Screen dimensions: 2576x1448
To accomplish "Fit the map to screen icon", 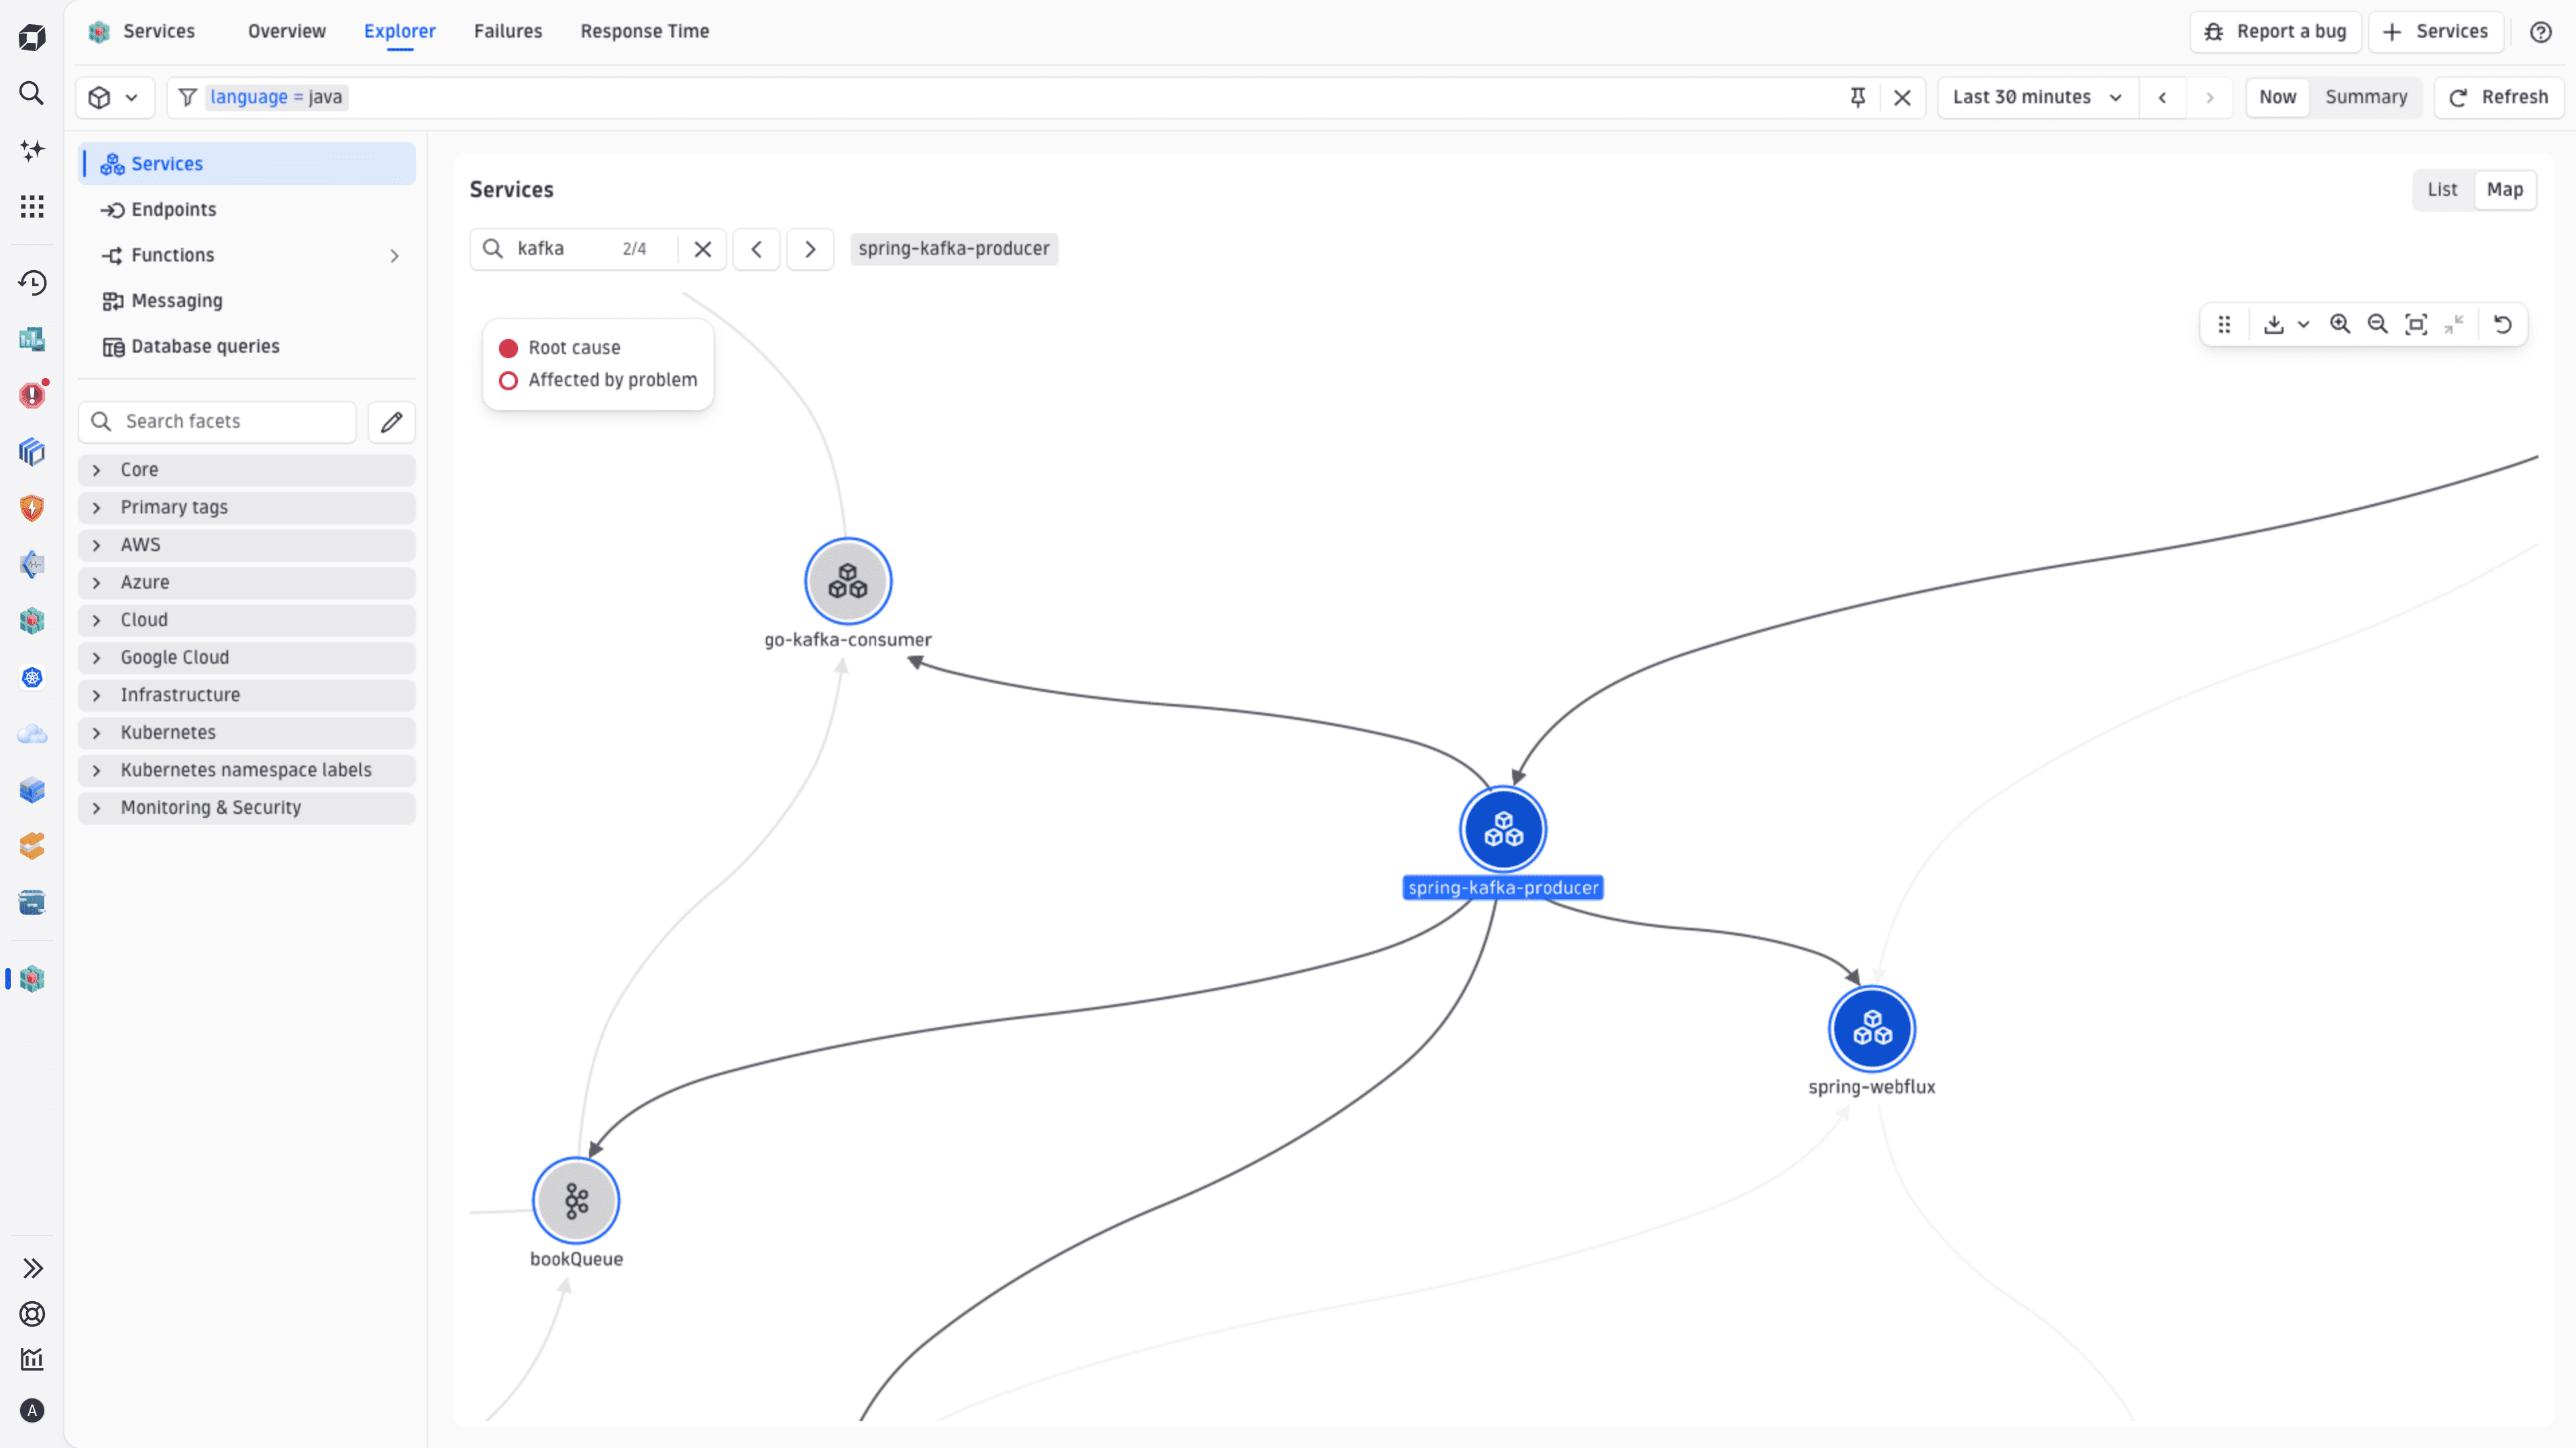I will click(x=2416, y=324).
